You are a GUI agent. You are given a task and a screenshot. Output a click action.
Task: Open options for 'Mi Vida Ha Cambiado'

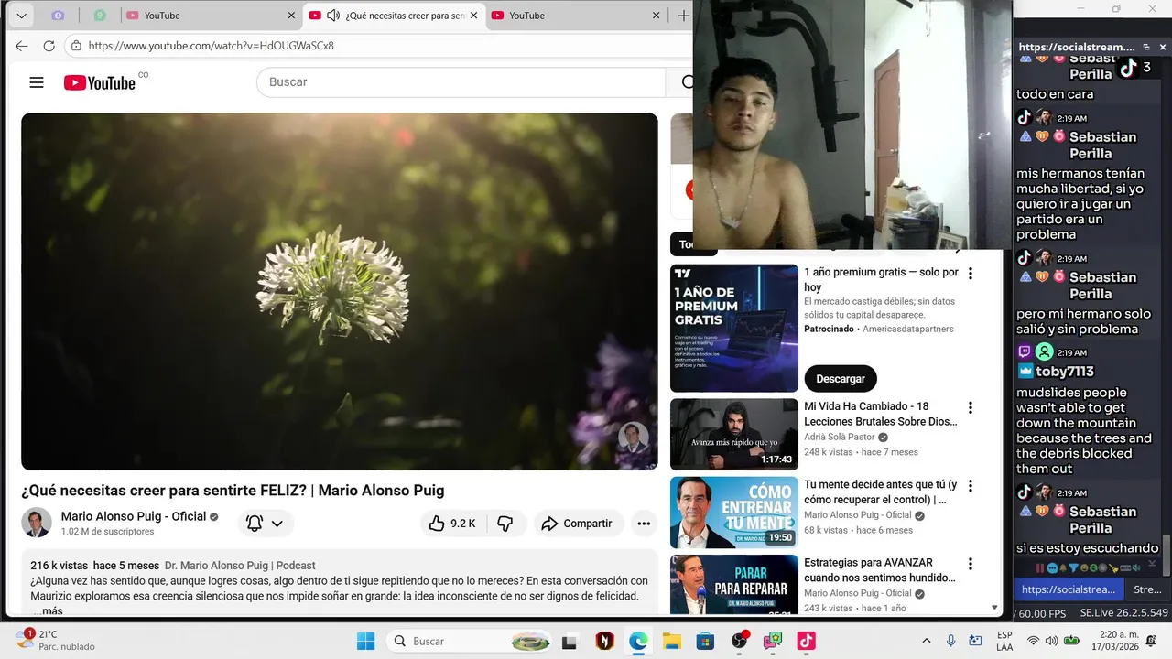[971, 408]
